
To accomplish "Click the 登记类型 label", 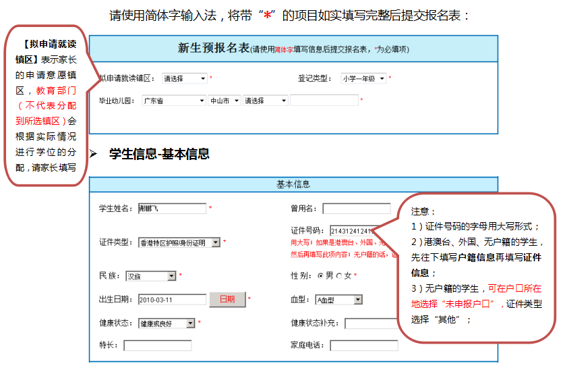I will (314, 78).
